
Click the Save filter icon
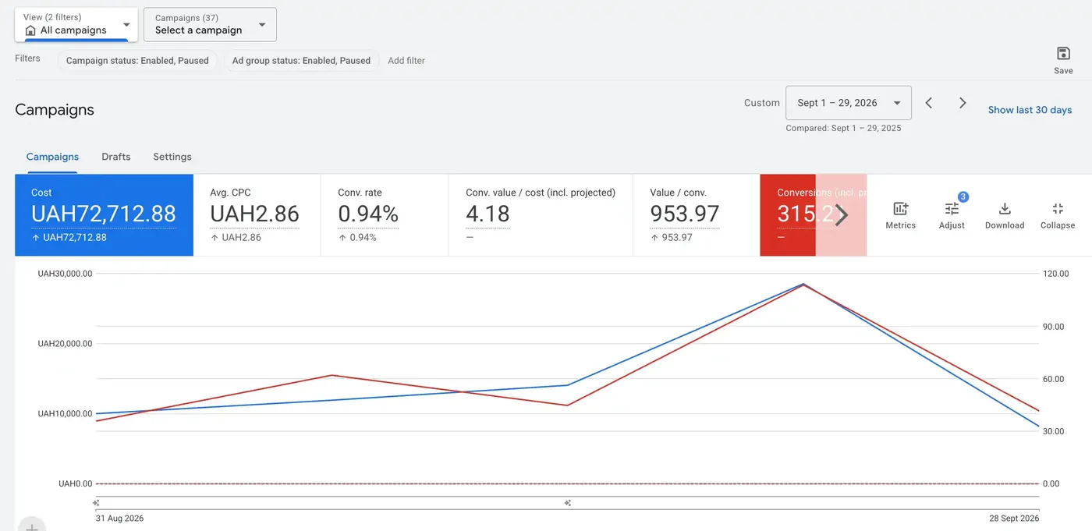coord(1063,54)
